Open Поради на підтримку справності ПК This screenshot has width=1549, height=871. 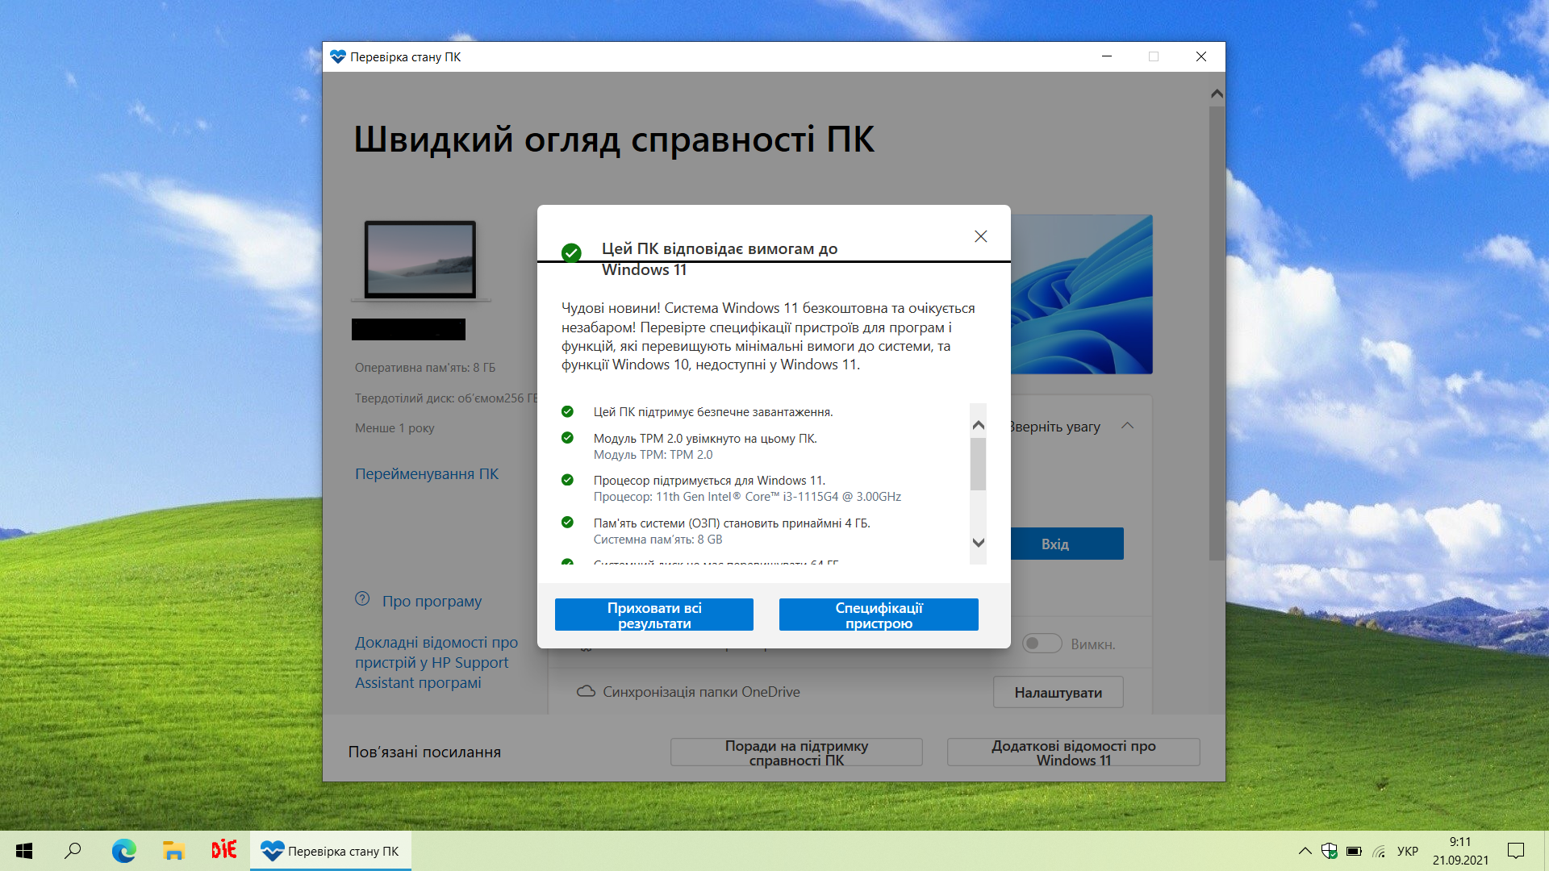796,752
